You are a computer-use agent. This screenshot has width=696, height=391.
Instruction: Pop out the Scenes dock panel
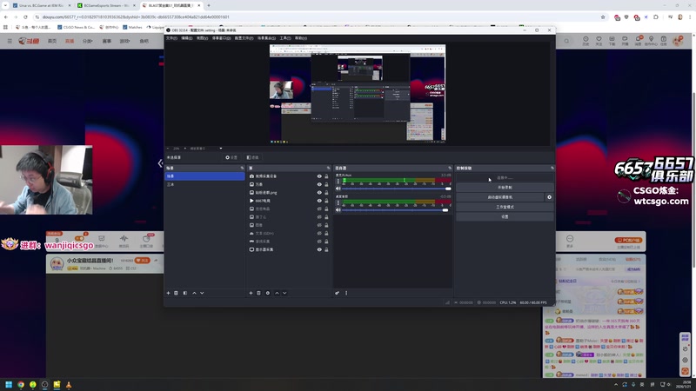(x=242, y=168)
